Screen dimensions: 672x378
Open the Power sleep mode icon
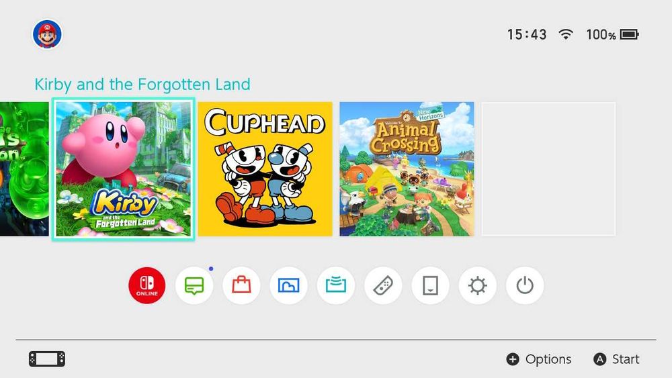pos(525,285)
